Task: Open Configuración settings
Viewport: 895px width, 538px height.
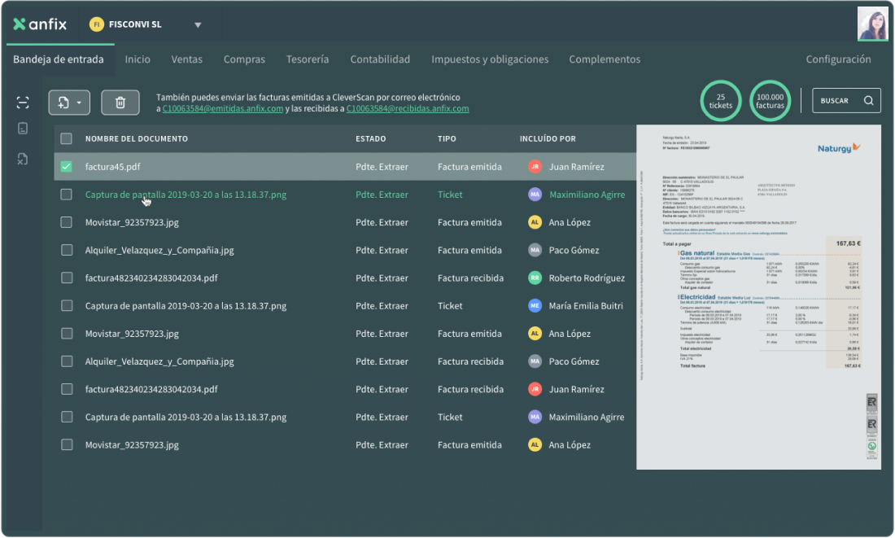Action: (x=838, y=59)
